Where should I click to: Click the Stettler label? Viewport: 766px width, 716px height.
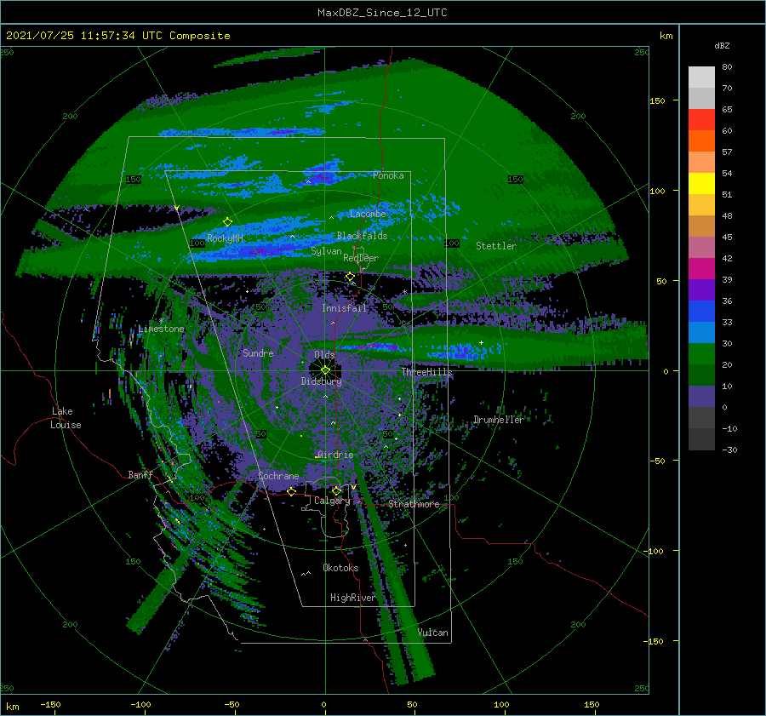click(496, 246)
